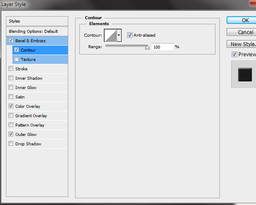The height and width of the screenshot is (205, 256).
Task: Select Blending Options: Default
Action: [x=38, y=32]
